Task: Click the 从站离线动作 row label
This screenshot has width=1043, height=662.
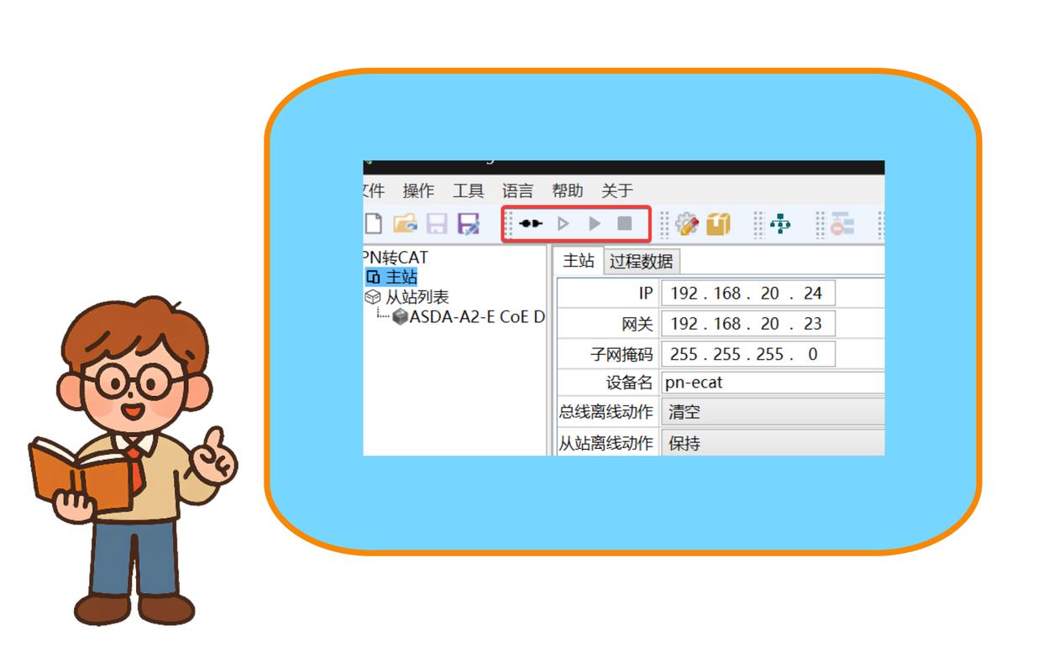Action: [x=606, y=443]
